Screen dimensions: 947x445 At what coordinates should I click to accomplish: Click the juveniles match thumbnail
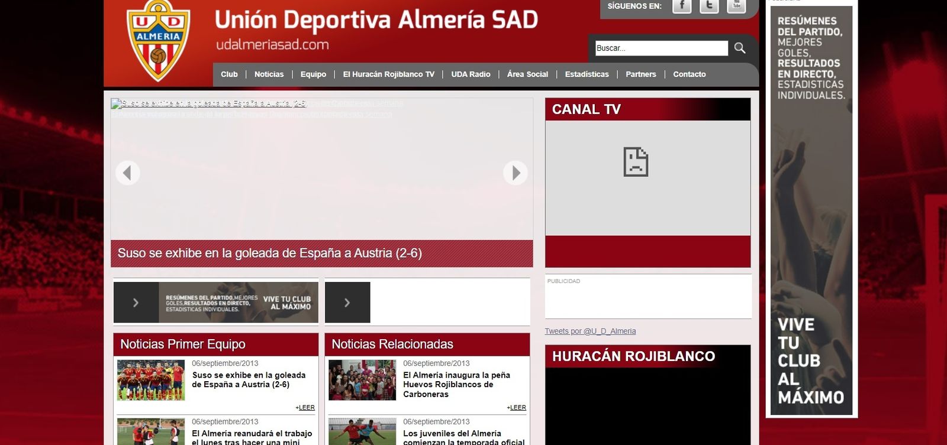(362, 431)
